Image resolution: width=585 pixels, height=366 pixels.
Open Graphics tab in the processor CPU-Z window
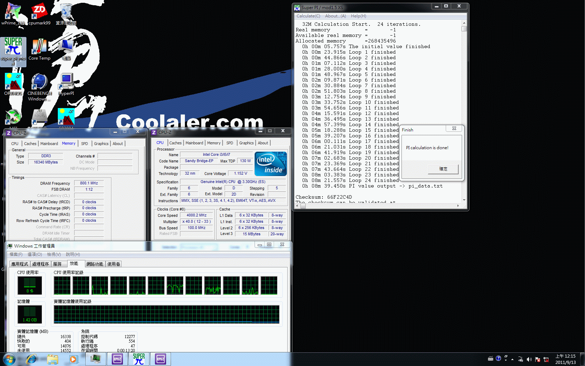[x=247, y=143]
